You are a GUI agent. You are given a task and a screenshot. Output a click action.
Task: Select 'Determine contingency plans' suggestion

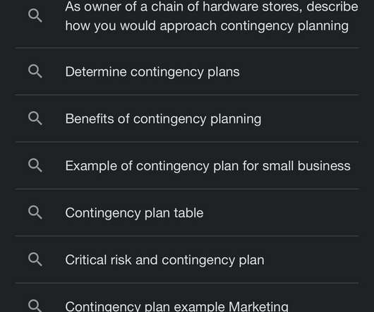[187, 71]
